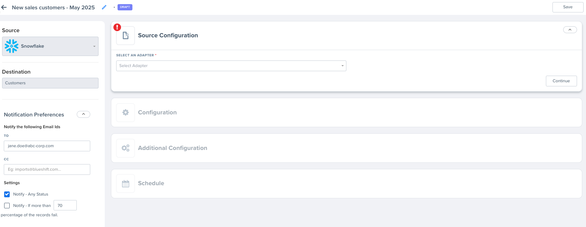Viewport: 586px width, 227px height.
Task: Click the Save button
Action: pyautogui.click(x=568, y=7)
